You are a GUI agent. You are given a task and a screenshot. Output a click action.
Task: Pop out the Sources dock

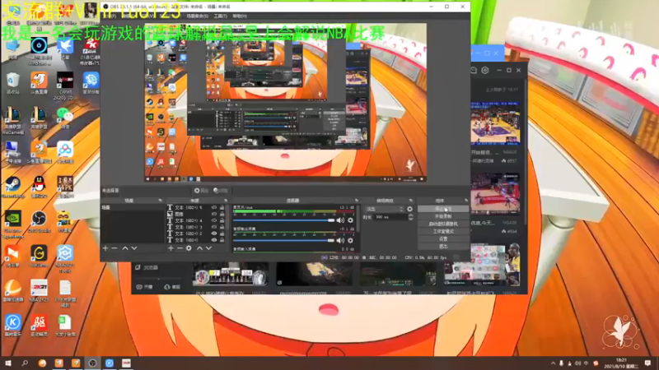[x=226, y=201]
